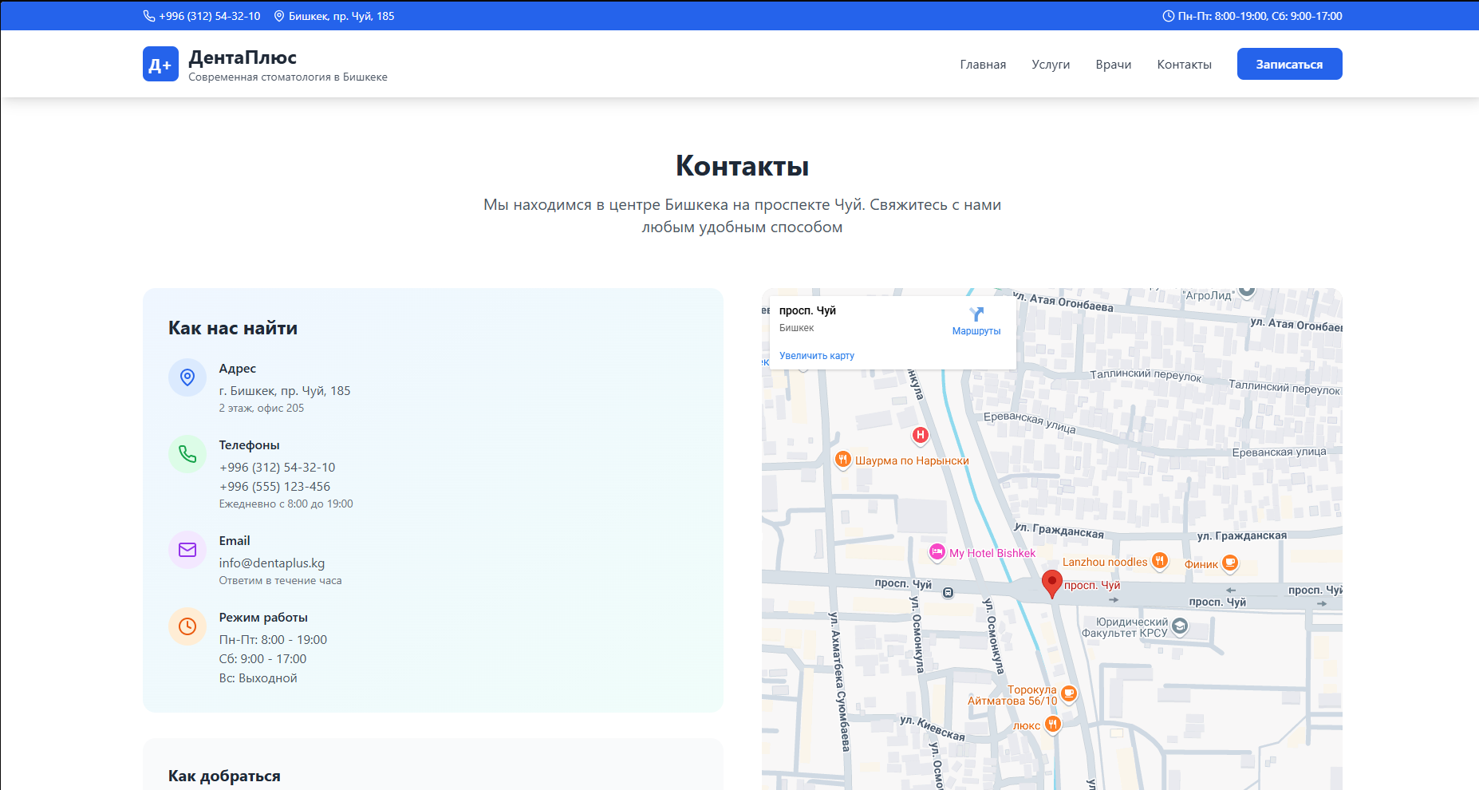Click the schedule line "Пн-Пт: 8:00 - 19:00"
Viewport: 1479px width, 790px height.
tap(273, 639)
